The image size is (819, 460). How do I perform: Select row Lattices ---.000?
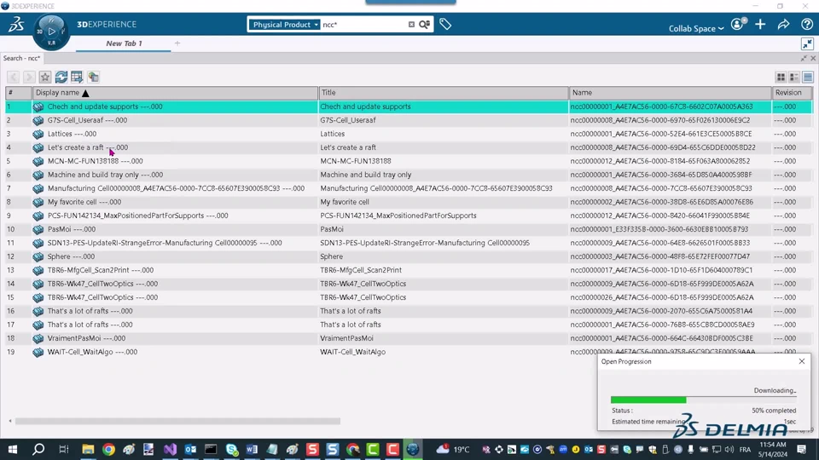[409, 134]
